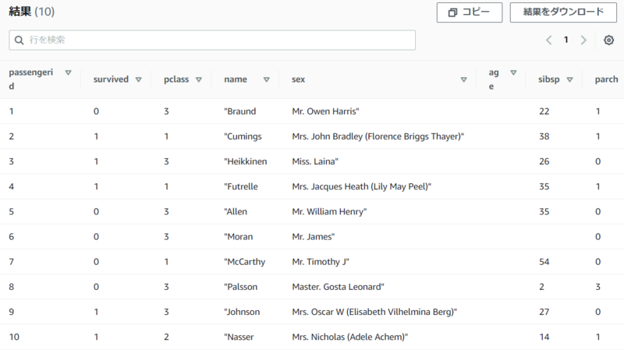Select page number 1

coord(566,40)
